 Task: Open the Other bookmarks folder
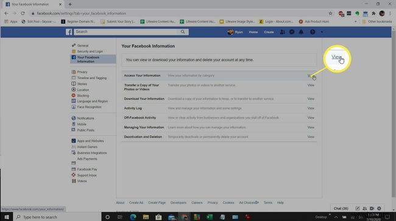(x=377, y=22)
